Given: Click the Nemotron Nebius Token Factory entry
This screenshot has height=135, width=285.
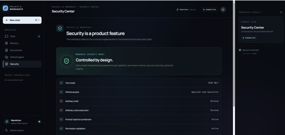Looking at the screenshot, I should pyautogui.click(x=22, y=122).
